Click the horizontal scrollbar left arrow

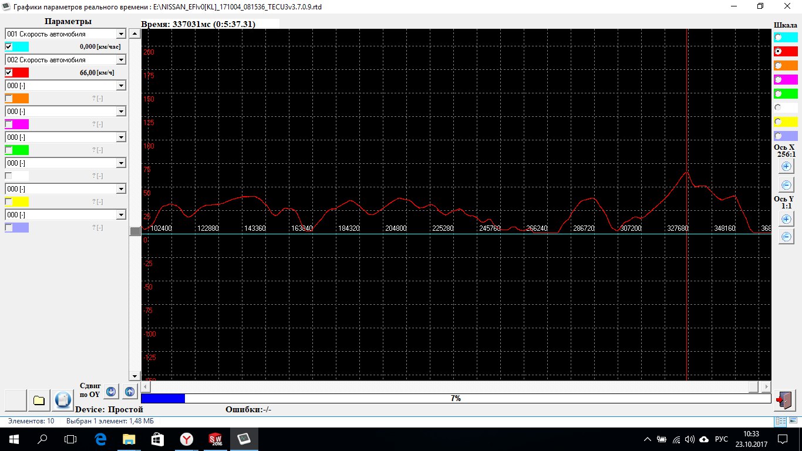[x=147, y=387]
